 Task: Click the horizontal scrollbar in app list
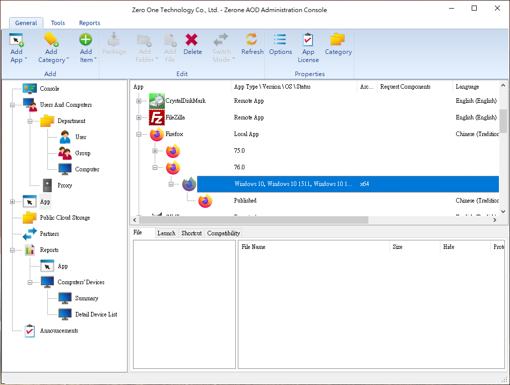[x=252, y=220]
